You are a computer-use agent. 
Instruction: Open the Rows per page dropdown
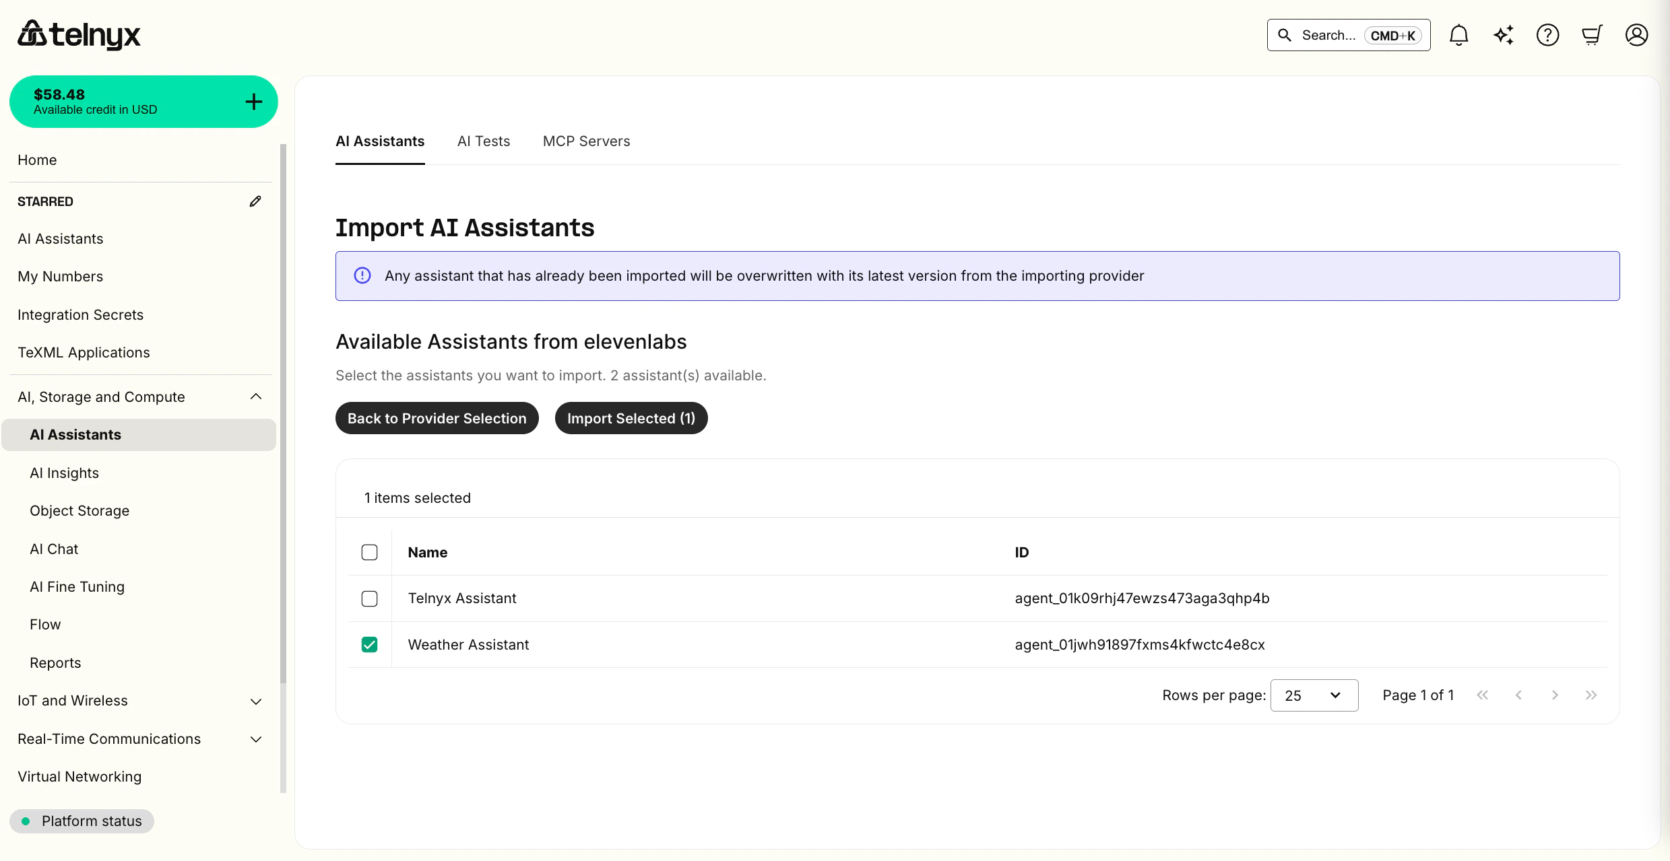coord(1313,695)
